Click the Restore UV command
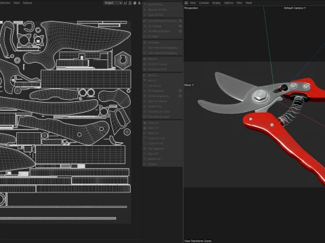325x243 pixels. pos(162,159)
